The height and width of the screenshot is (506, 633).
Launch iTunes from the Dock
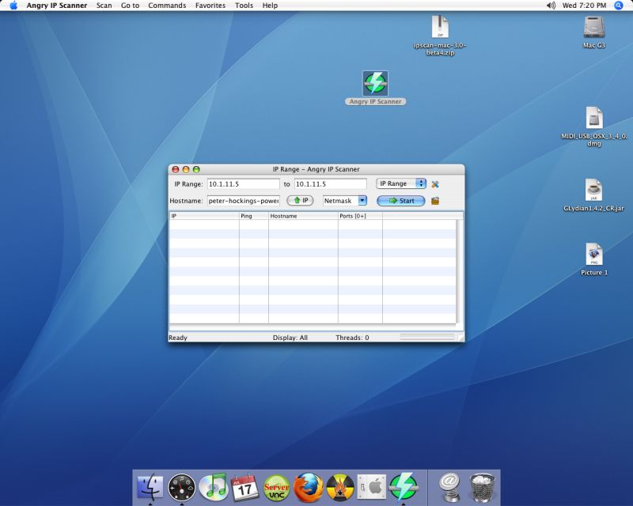coord(213,488)
